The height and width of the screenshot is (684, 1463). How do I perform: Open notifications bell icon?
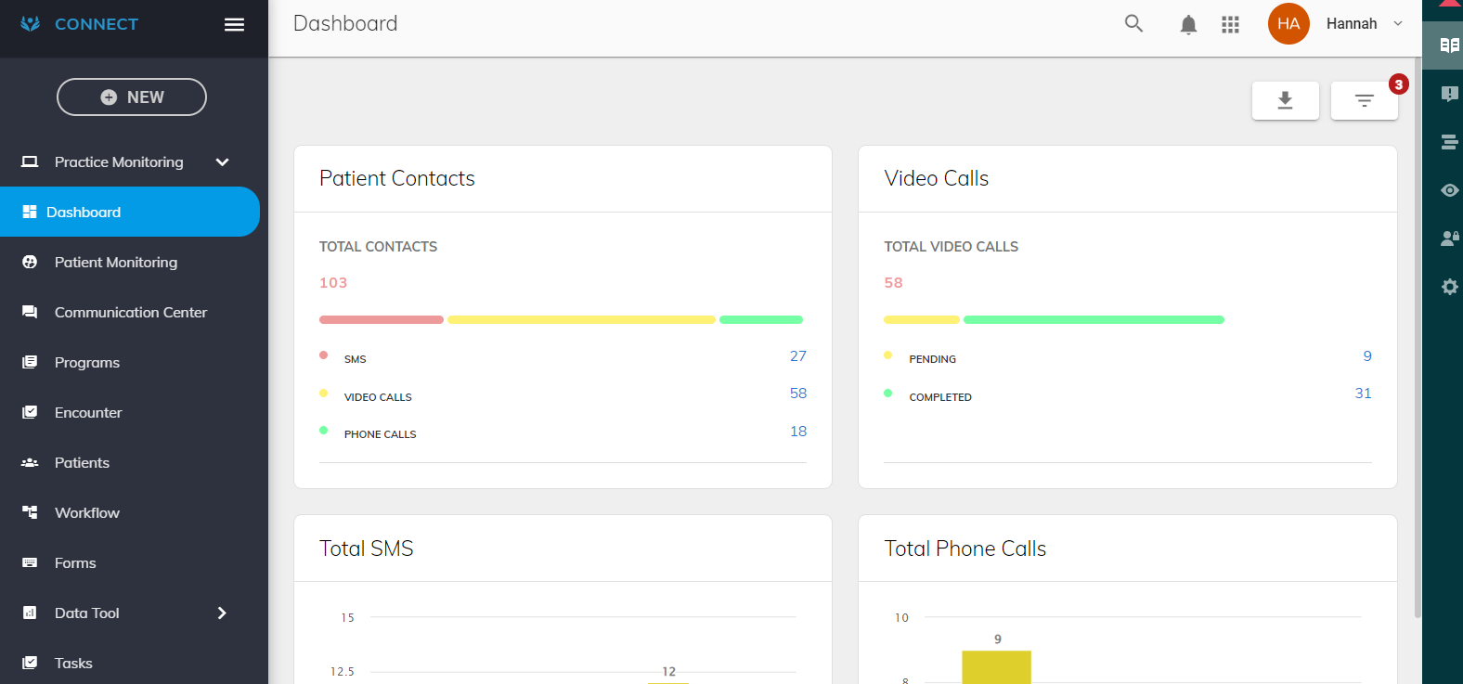[1188, 24]
